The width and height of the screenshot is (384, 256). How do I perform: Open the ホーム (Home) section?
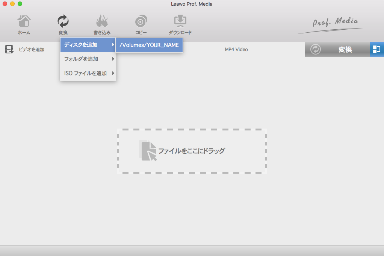24,25
